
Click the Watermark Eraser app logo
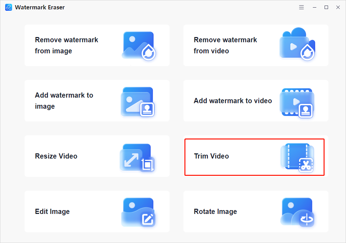9,7
